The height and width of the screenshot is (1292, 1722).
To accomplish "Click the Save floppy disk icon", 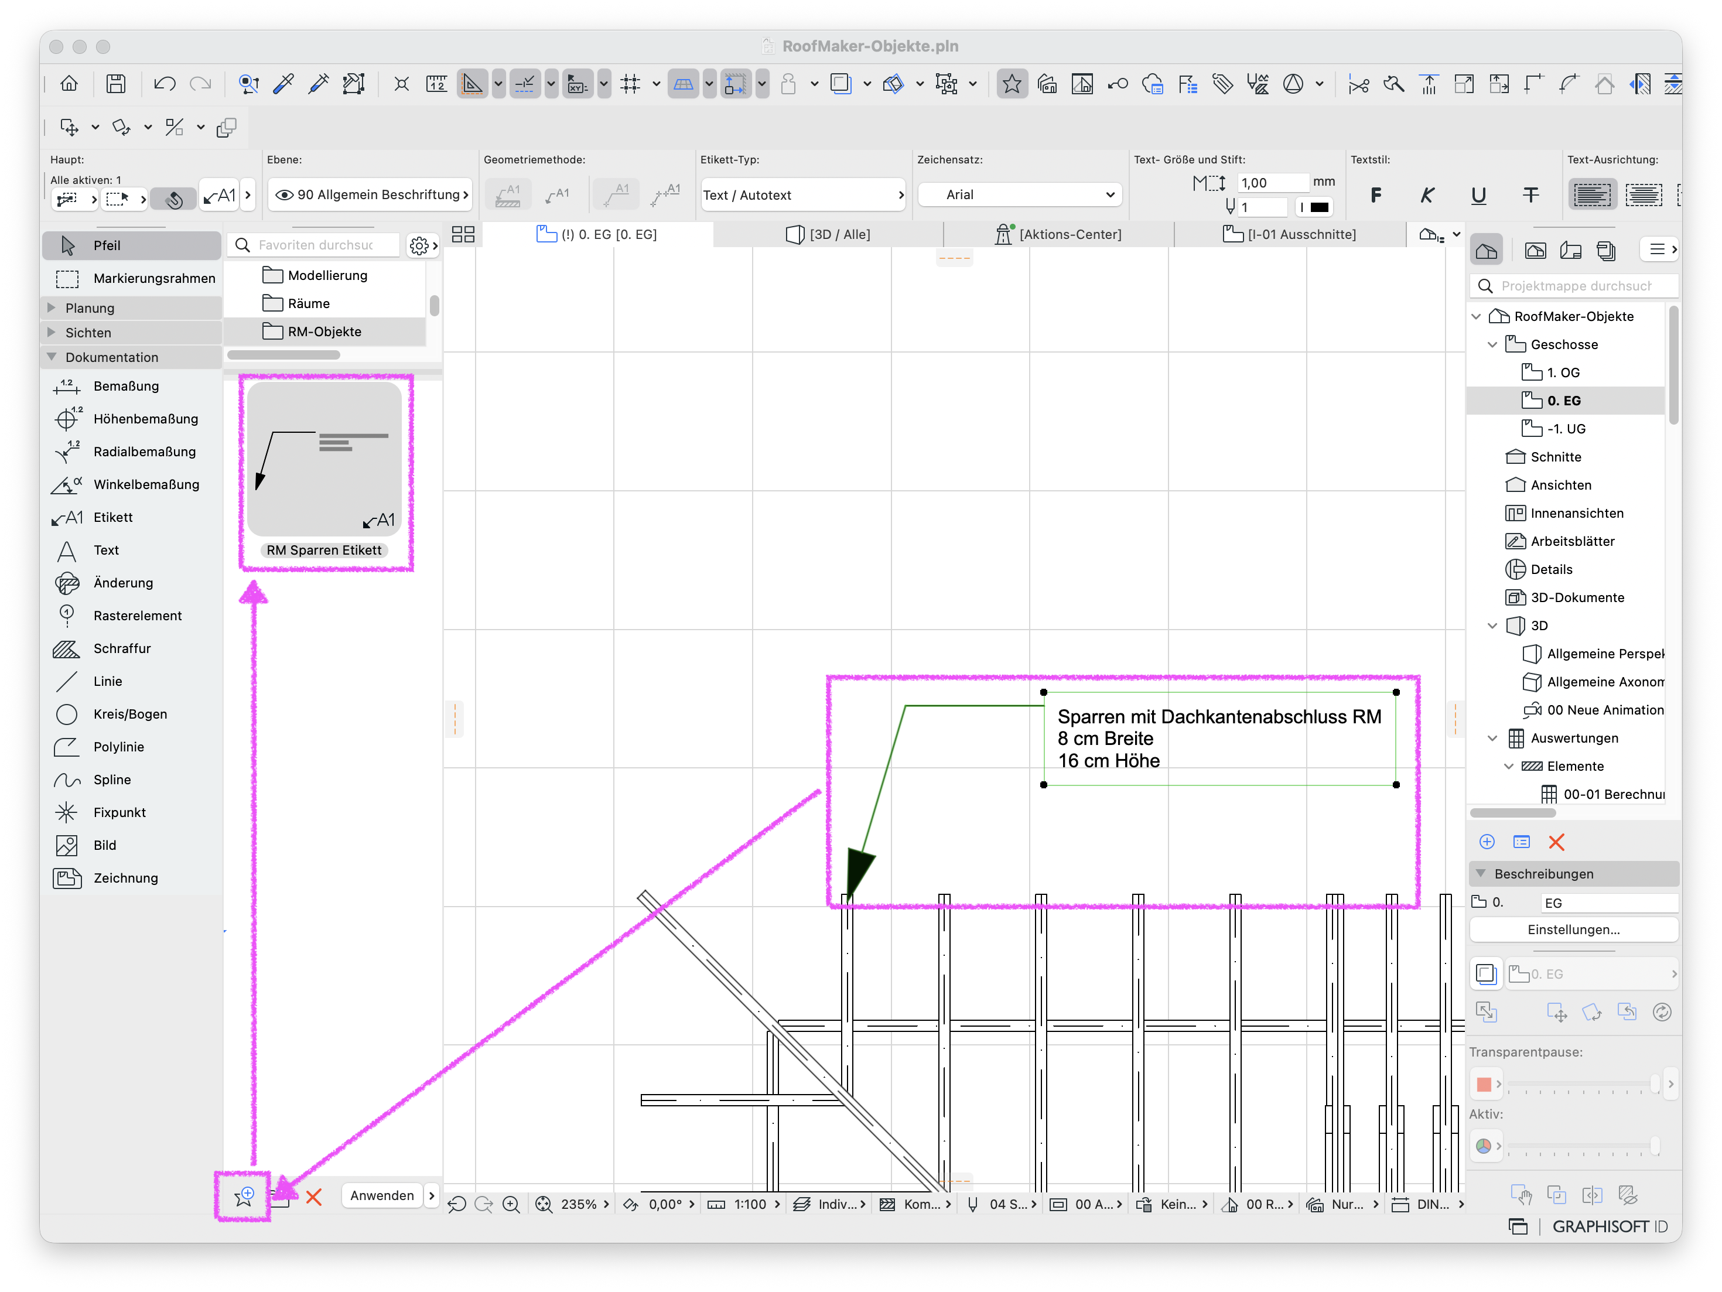I will tap(116, 83).
